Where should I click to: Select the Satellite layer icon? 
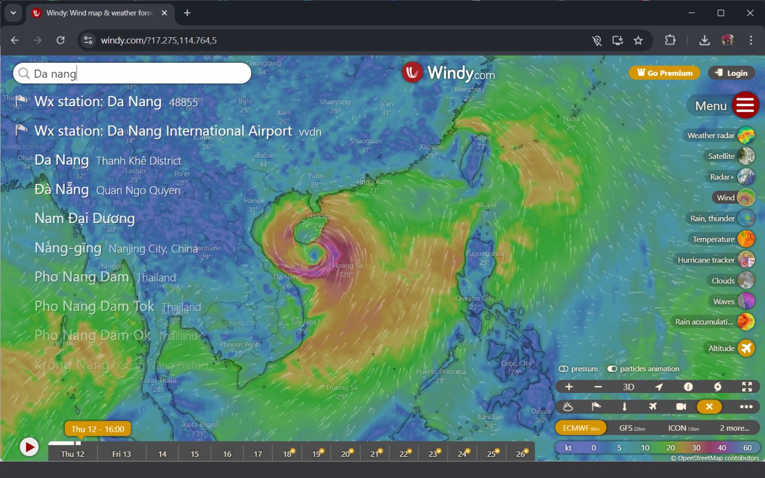[746, 156]
